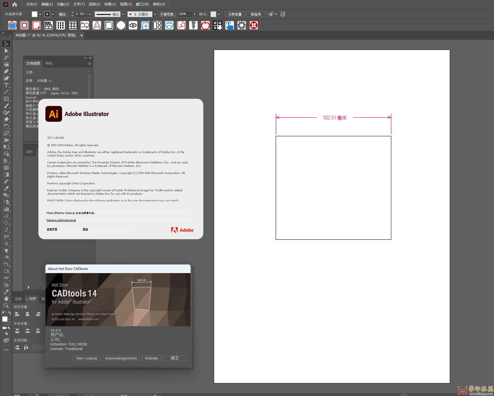
Task: Switch drawing mode icon in toolbar
Action: coord(6,334)
